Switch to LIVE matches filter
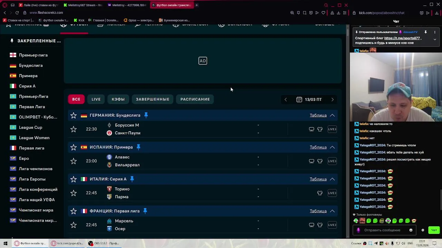 (96, 99)
